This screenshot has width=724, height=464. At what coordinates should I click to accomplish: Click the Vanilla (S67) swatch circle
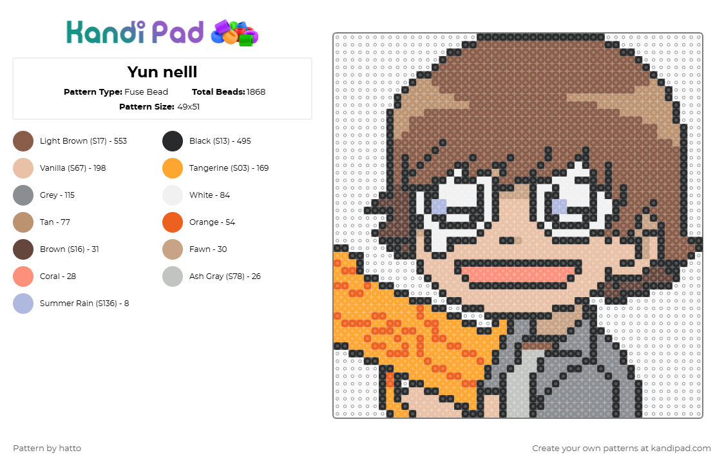pyautogui.click(x=23, y=168)
